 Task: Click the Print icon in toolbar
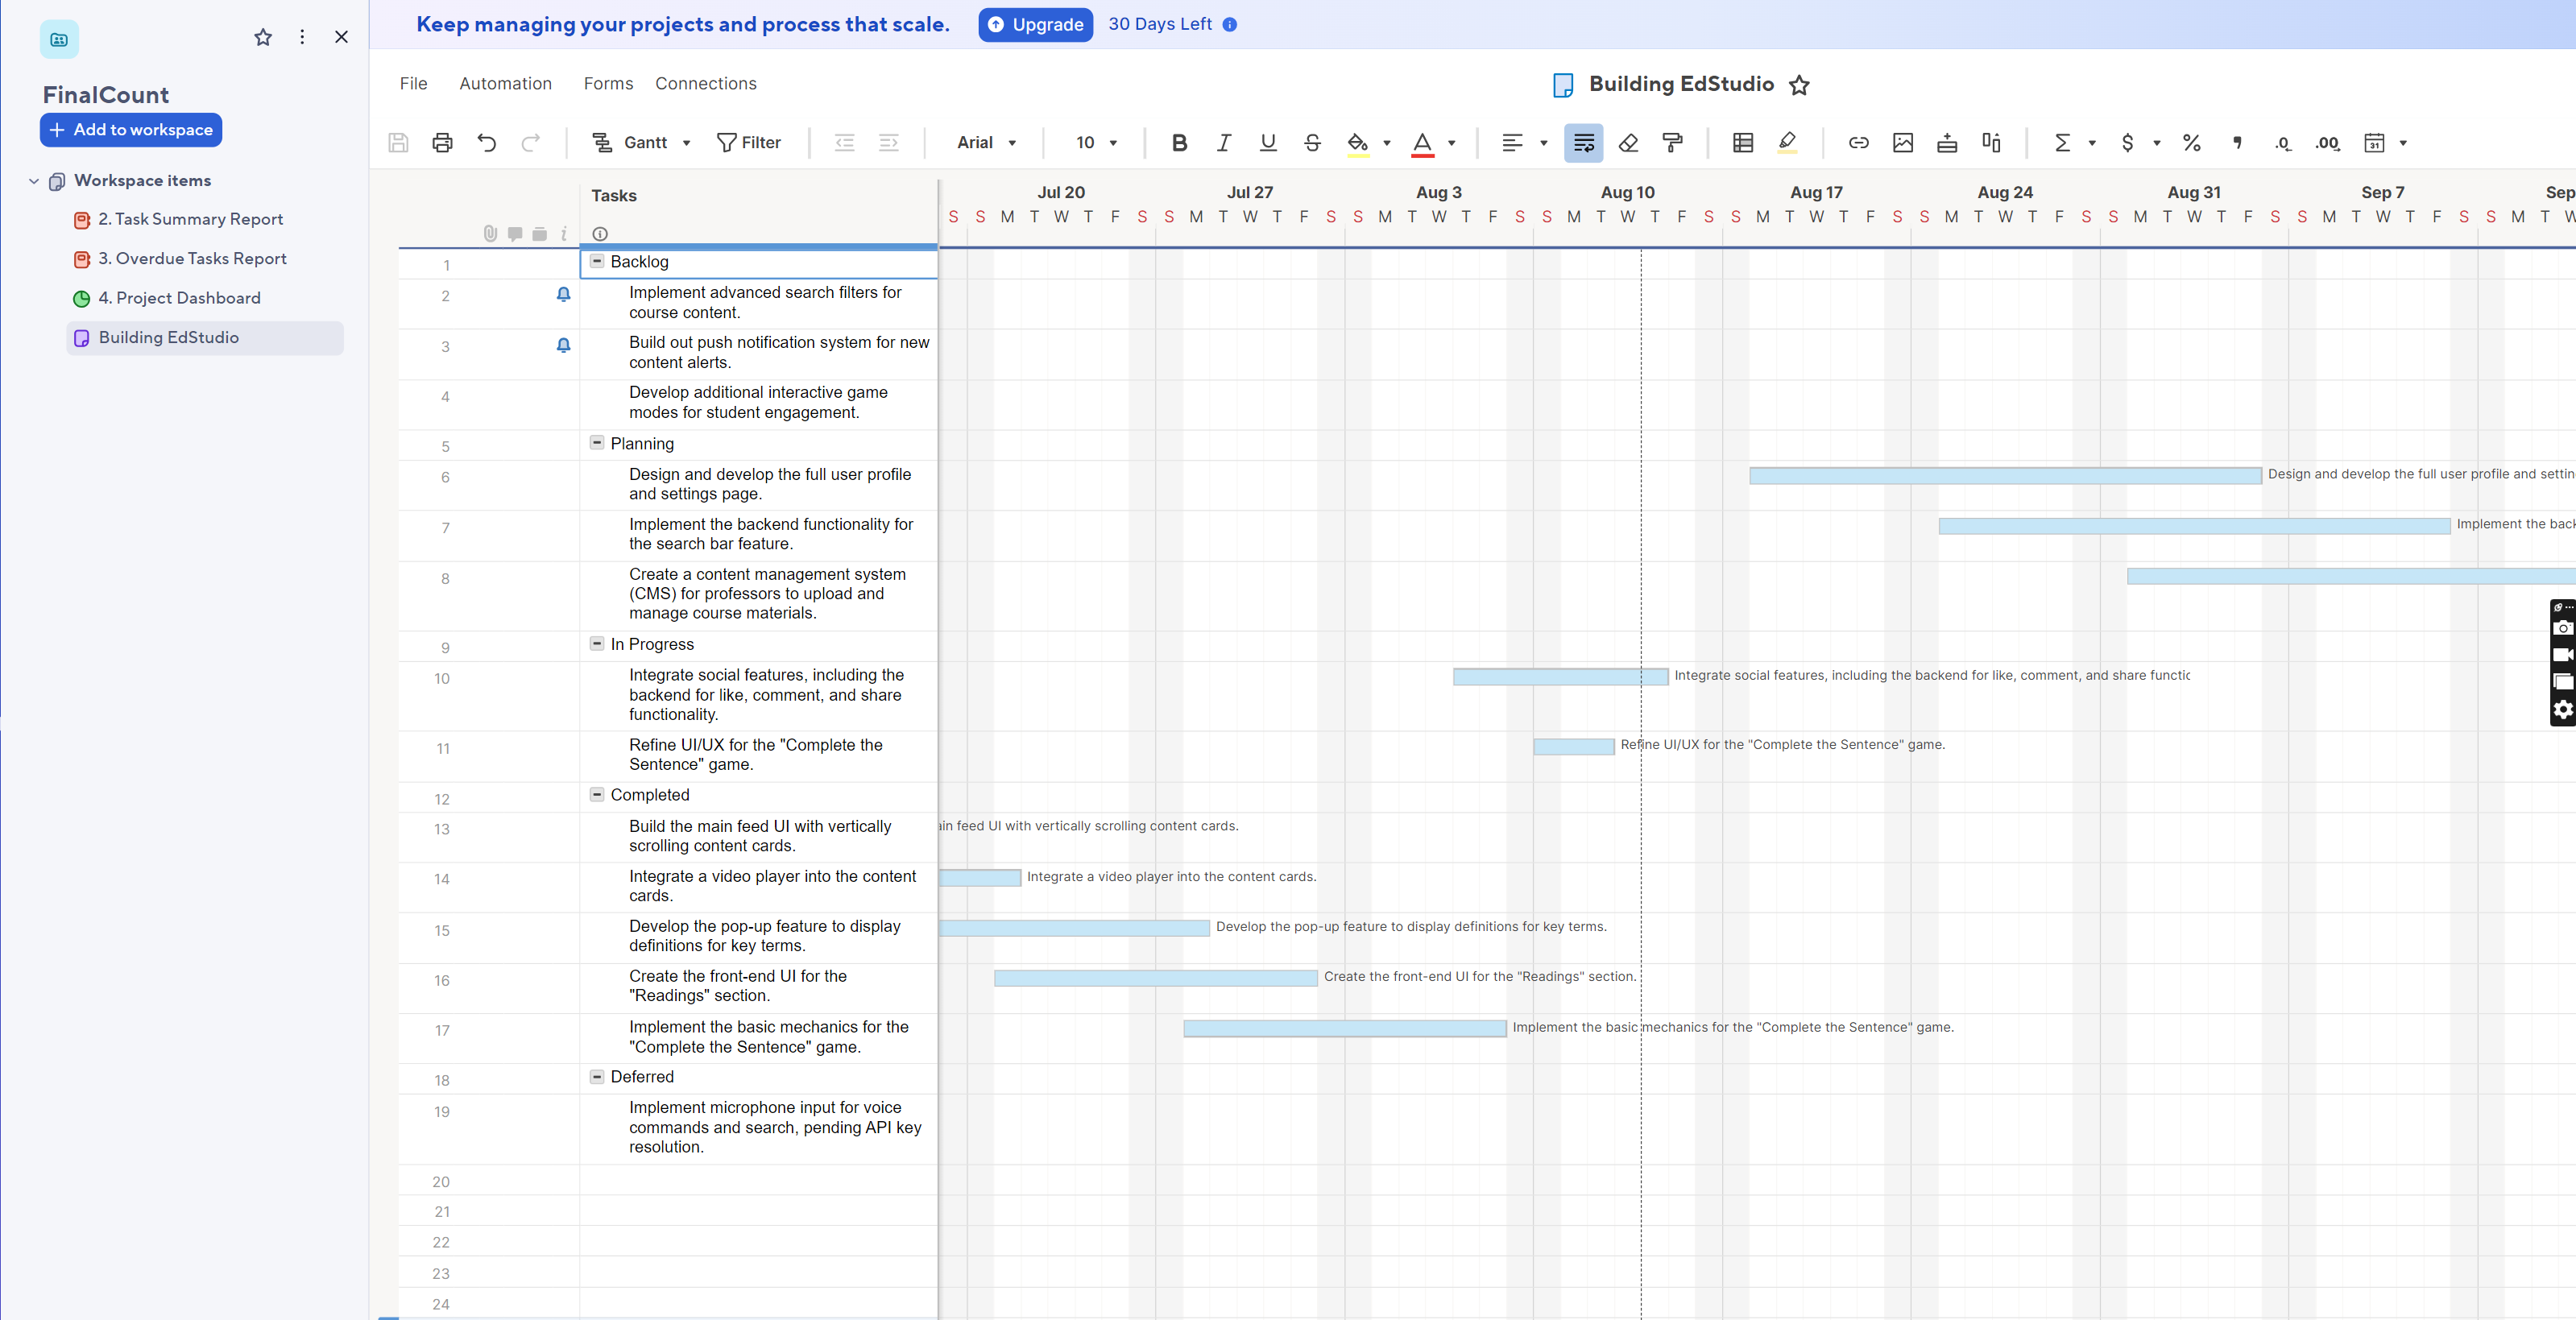click(x=442, y=143)
